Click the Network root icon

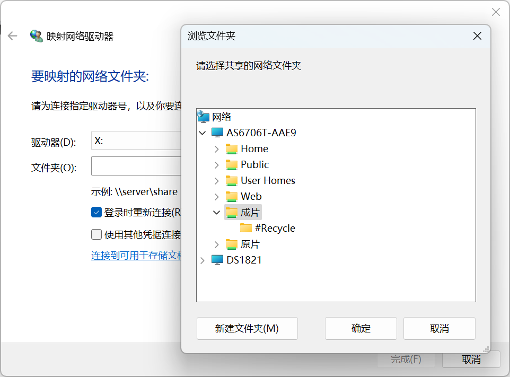203,117
